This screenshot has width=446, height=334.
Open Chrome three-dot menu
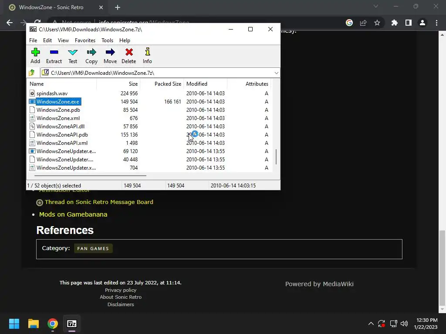[436, 23]
